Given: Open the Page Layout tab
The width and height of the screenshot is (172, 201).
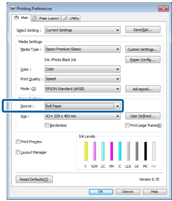Looking at the screenshot, I should pos(46,18).
